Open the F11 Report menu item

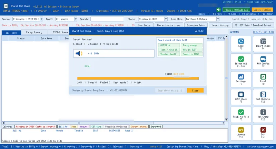[x=267, y=14]
